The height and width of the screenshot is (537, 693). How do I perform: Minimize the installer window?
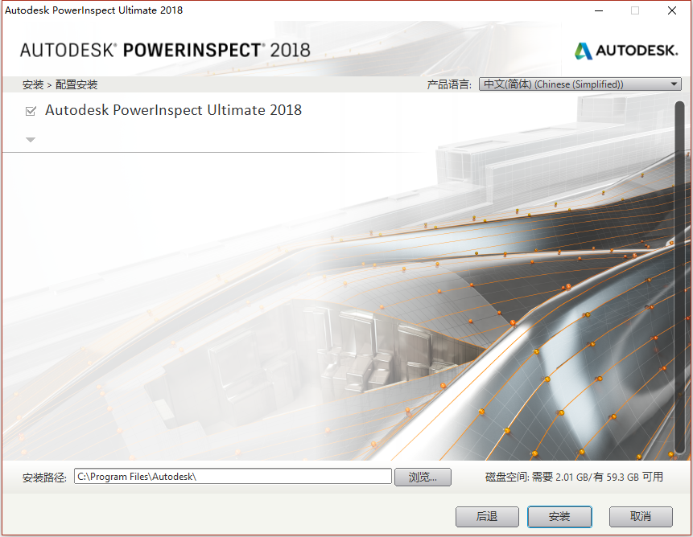pyautogui.click(x=599, y=10)
